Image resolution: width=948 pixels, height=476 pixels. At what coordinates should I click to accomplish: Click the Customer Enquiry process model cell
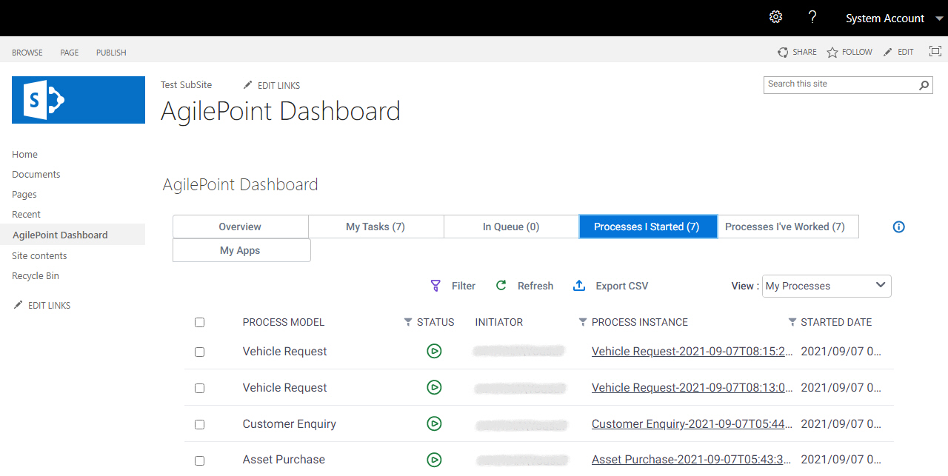(290, 424)
